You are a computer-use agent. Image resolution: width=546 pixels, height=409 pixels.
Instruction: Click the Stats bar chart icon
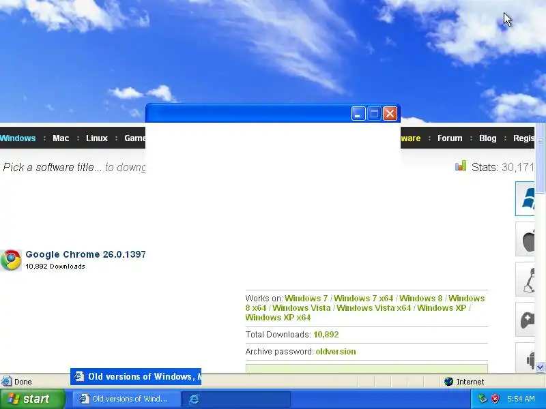[x=460, y=166]
